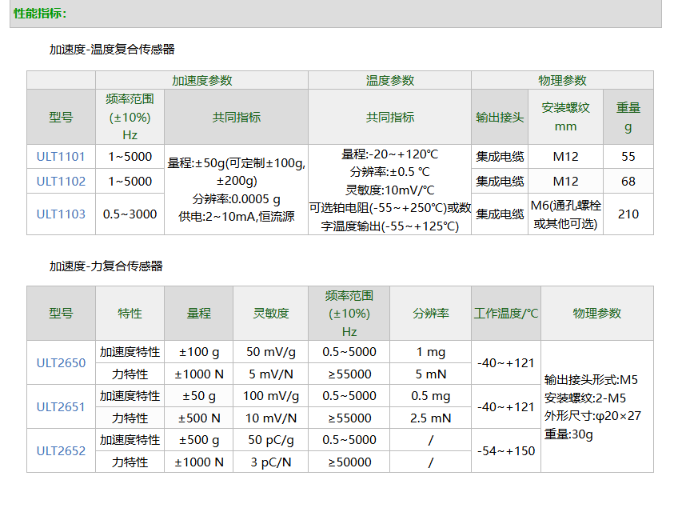Image resolution: width=682 pixels, height=508 pixels.
Task: Open the ULT1102 model link
Action: click(61, 182)
